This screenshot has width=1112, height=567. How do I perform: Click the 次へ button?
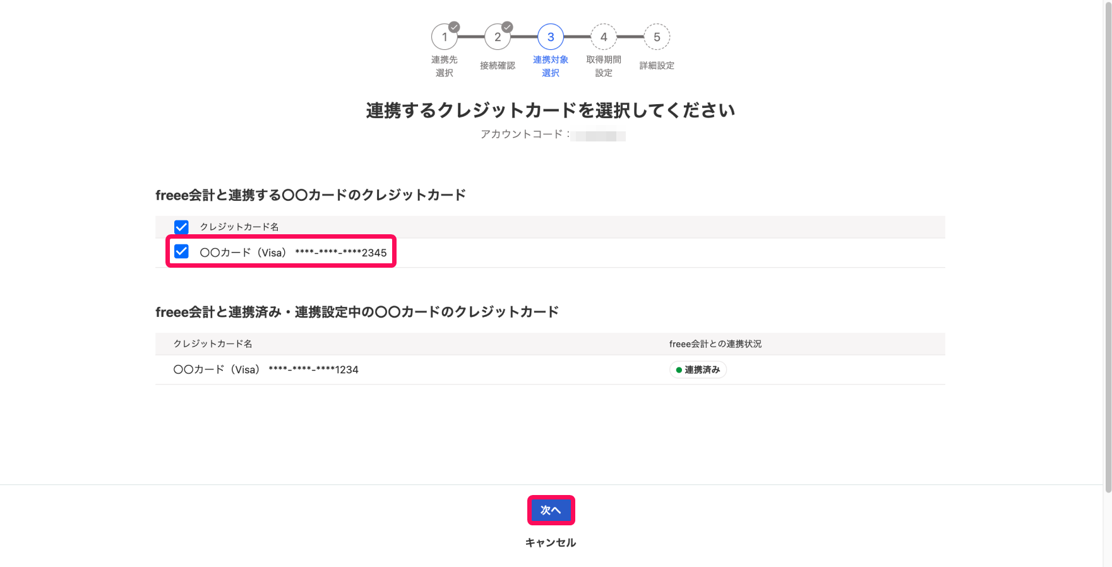click(x=551, y=510)
